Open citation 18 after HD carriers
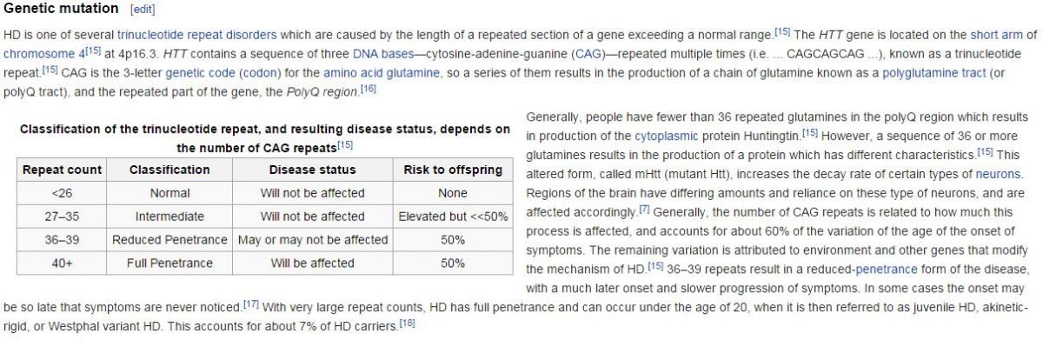 408,323
